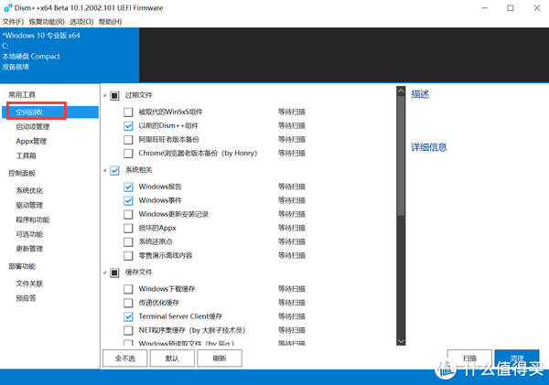
Task: Open 程序和功能 in the sidebar
Action: [x=33, y=219]
